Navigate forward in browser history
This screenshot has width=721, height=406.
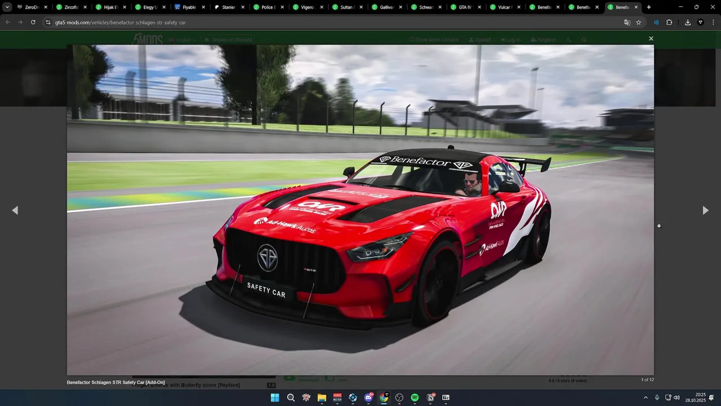[20, 22]
